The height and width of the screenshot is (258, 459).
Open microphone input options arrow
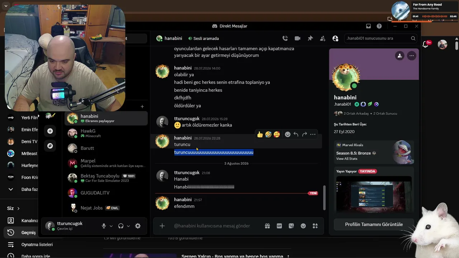coord(111,226)
